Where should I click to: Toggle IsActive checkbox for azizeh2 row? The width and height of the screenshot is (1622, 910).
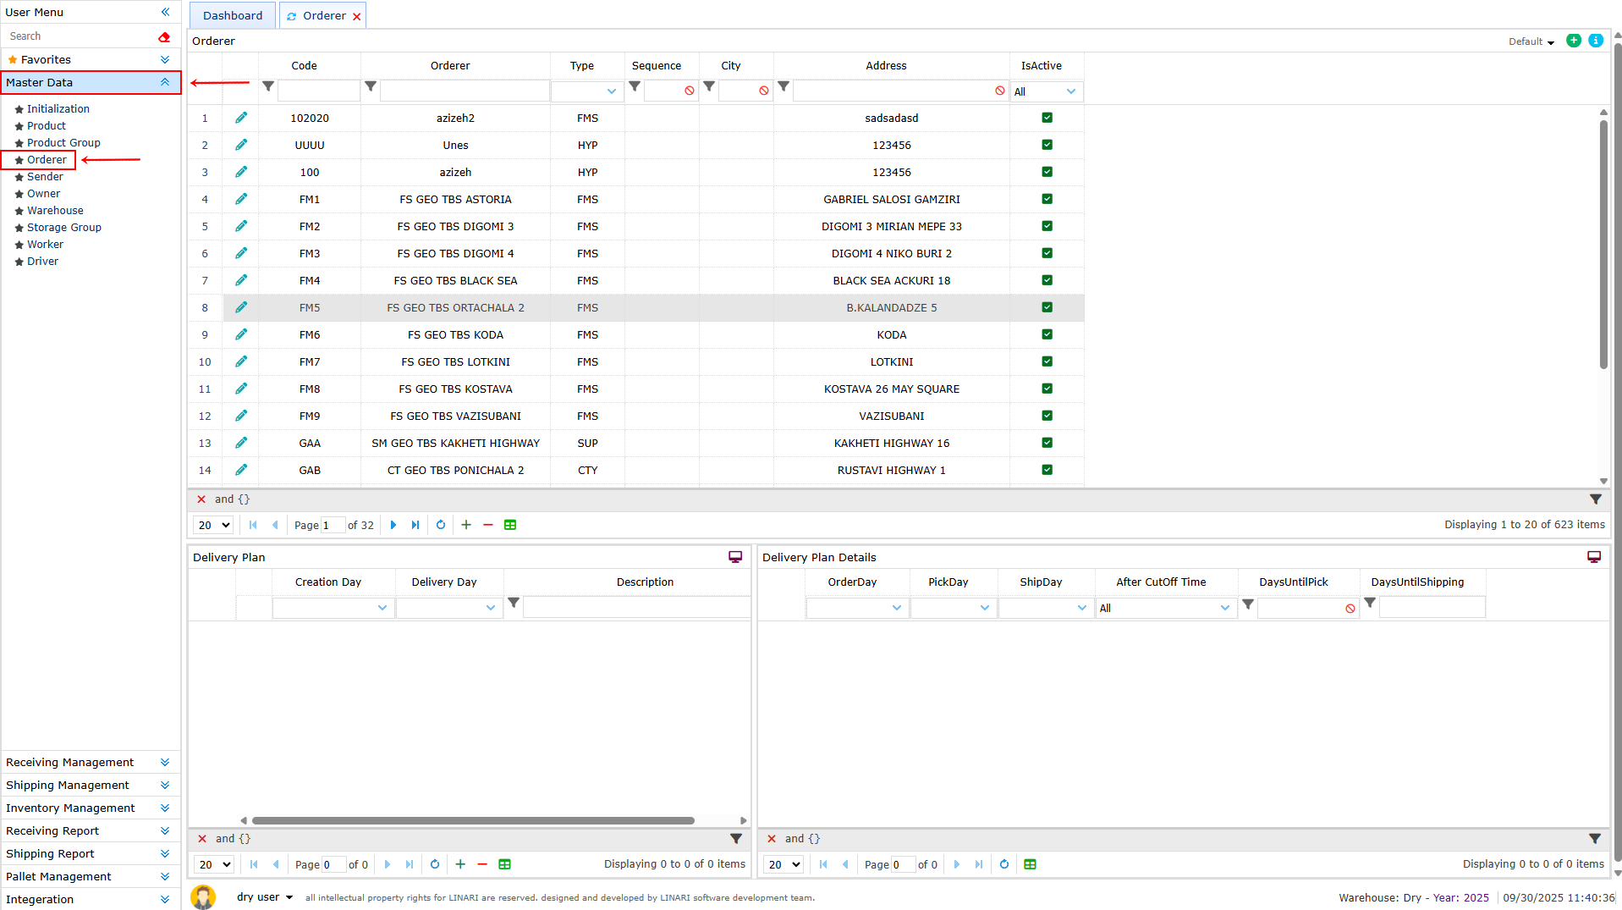click(1047, 118)
